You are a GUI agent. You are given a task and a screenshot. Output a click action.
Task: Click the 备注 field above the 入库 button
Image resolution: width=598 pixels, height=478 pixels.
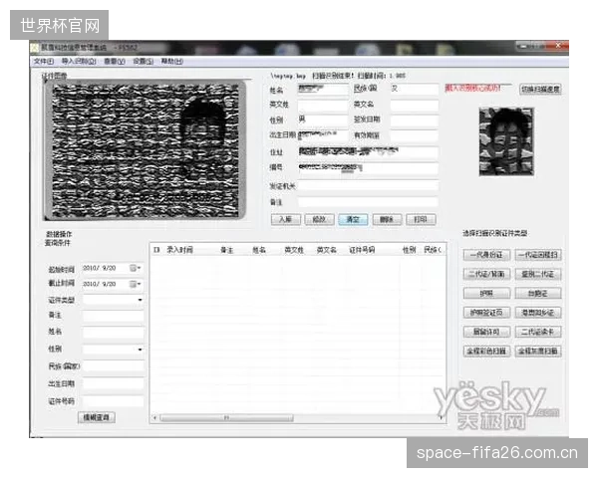[x=368, y=202]
